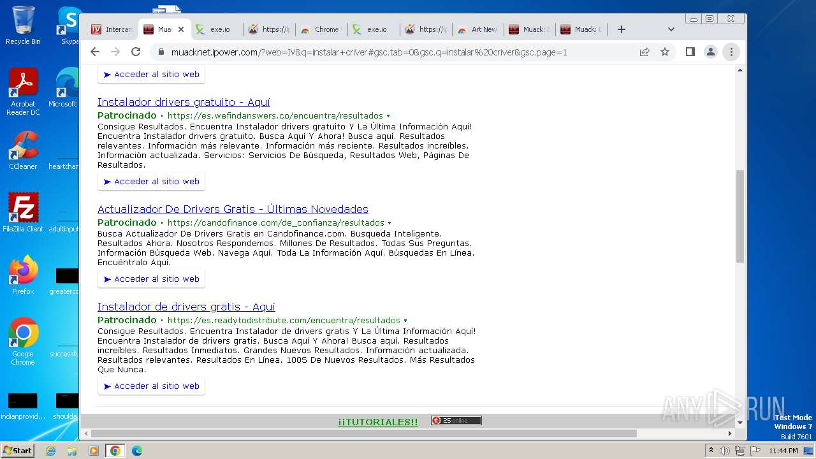Open Microsoft Edge from taskbar

click(x=136, y=451)
